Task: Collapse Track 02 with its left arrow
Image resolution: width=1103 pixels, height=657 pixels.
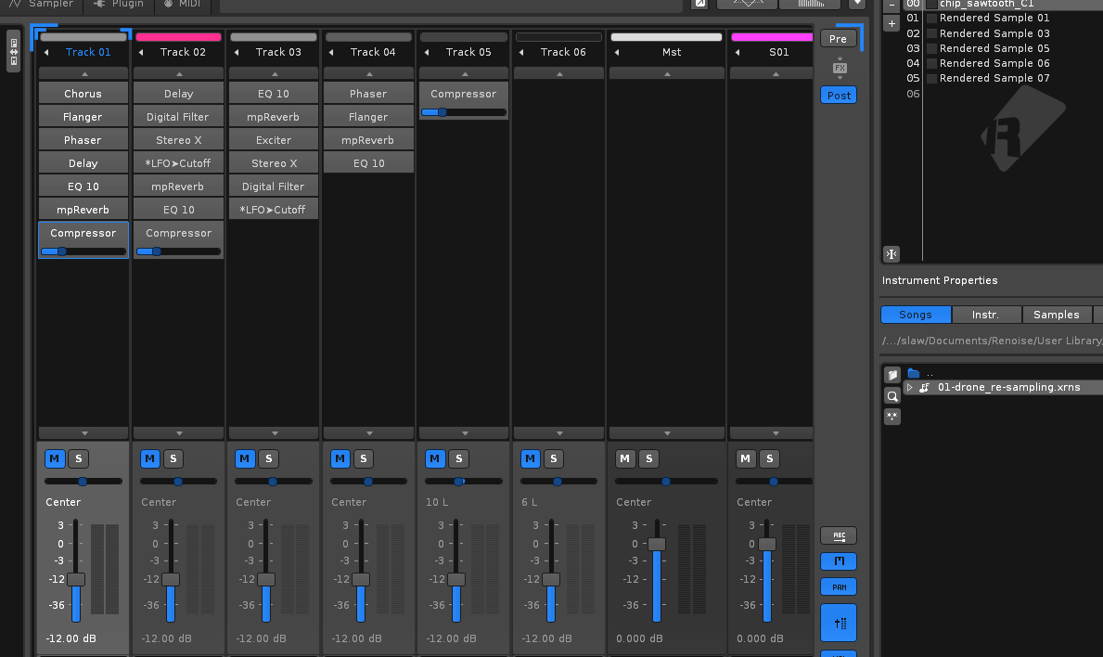Action: (x=142, y=53)
